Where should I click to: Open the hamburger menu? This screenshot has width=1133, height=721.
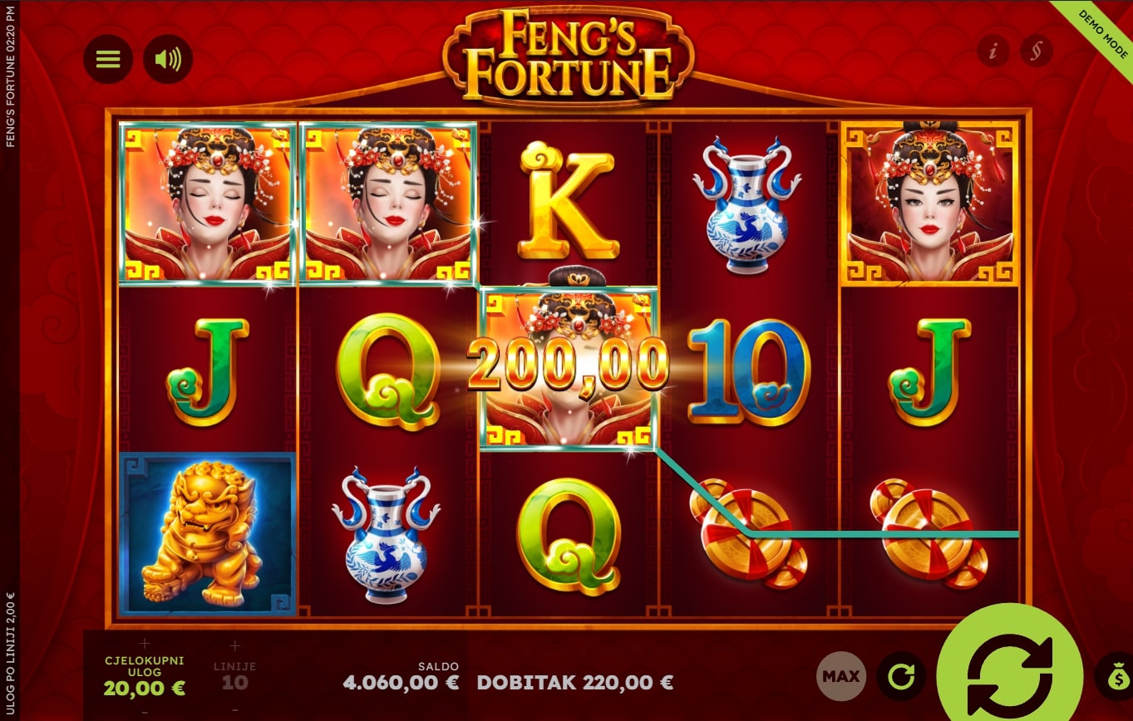point(108,60)
